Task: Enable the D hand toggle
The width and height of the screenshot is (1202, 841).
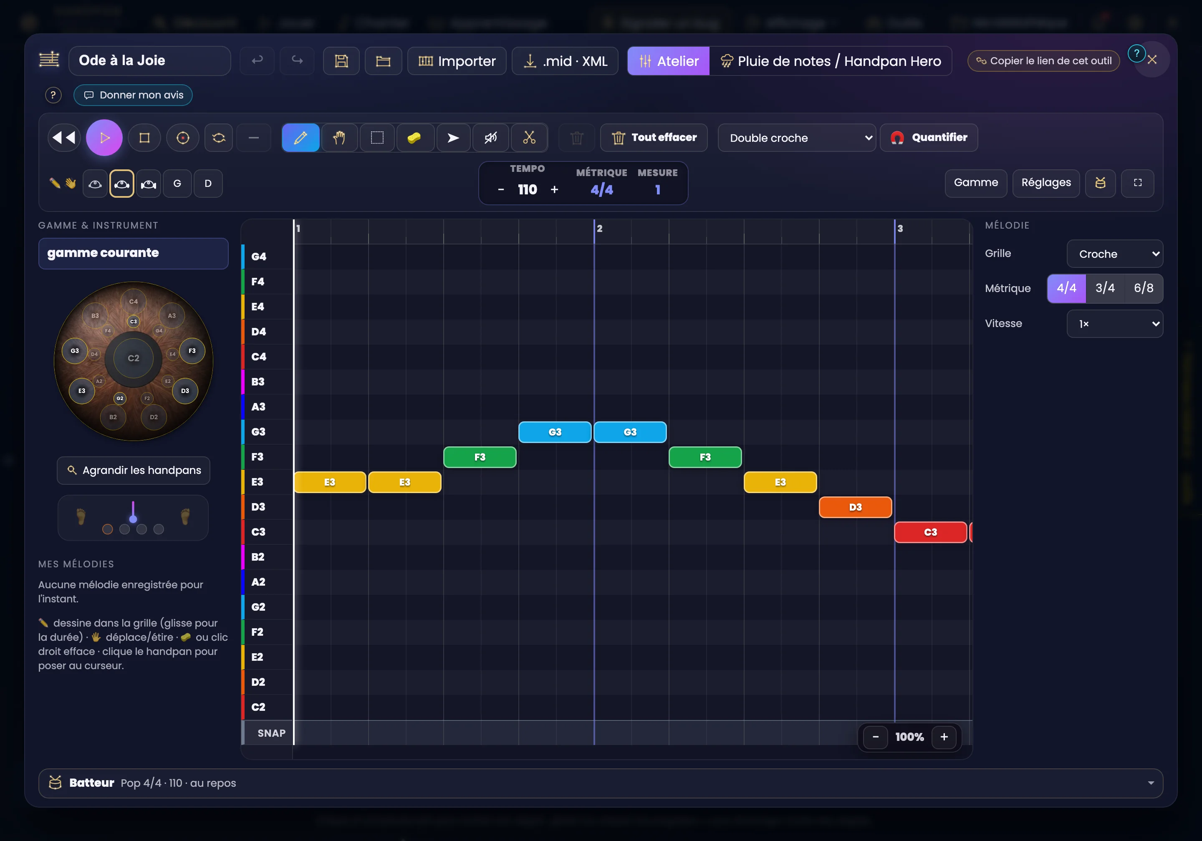Action: click(208, 183)
